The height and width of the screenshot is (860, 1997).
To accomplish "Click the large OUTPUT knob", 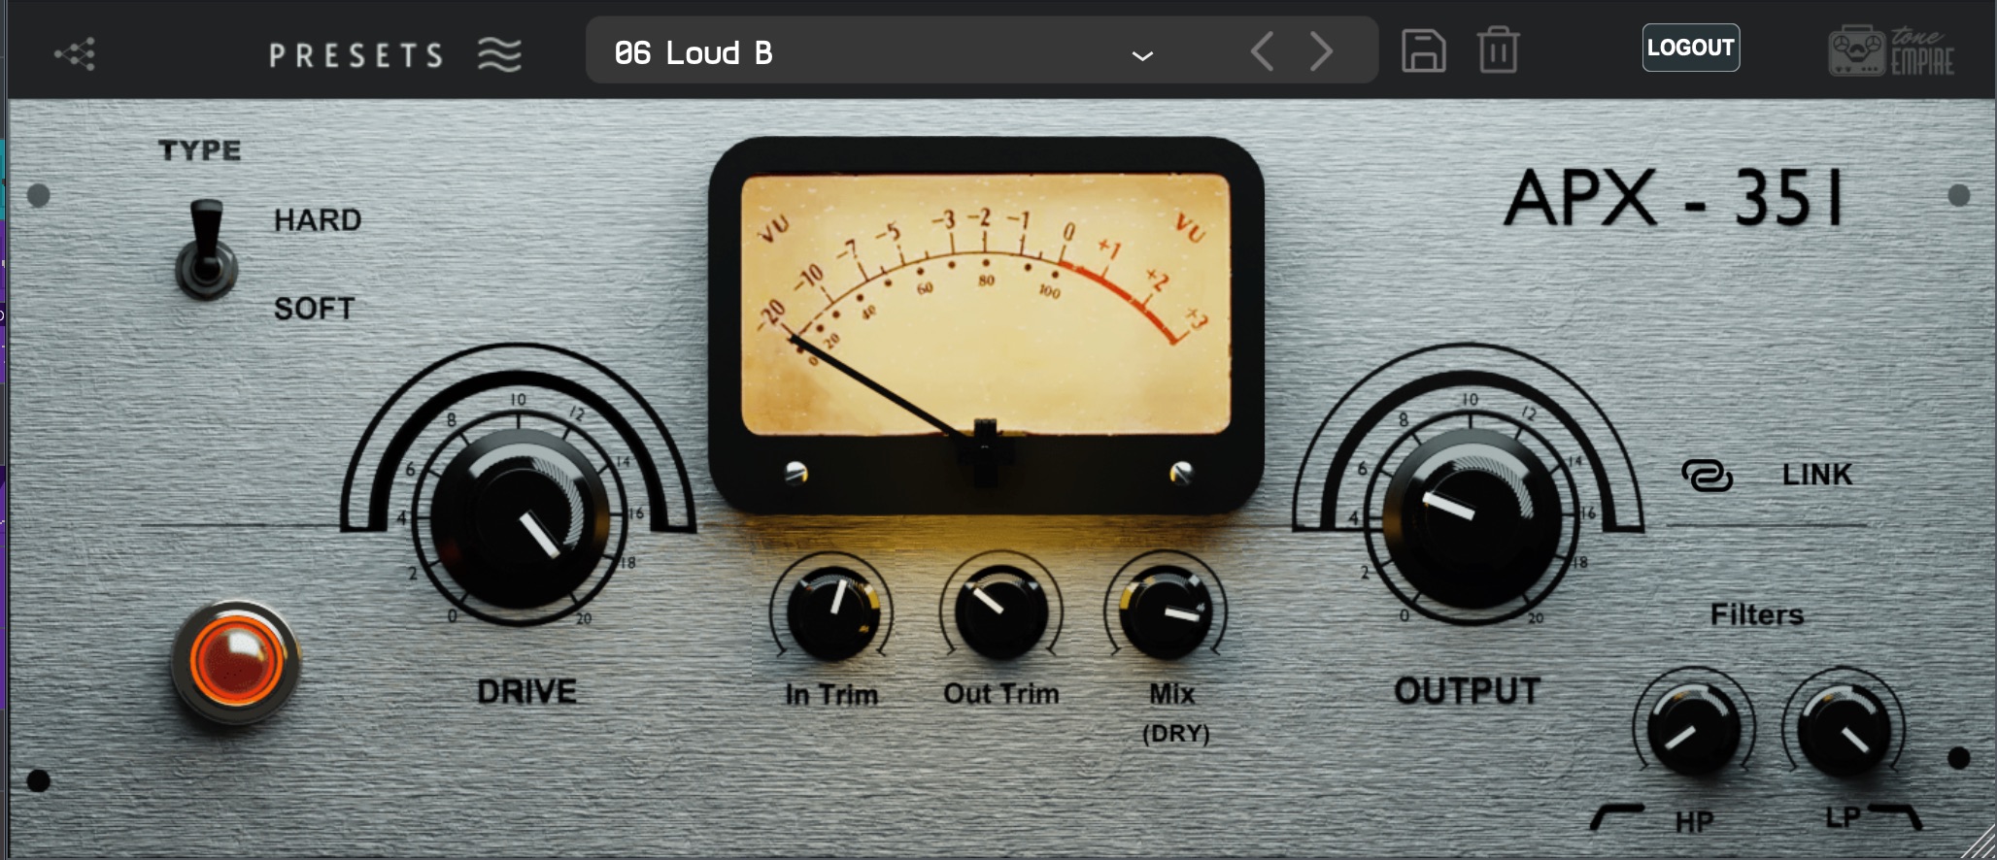I will (x=1471, y=519).
